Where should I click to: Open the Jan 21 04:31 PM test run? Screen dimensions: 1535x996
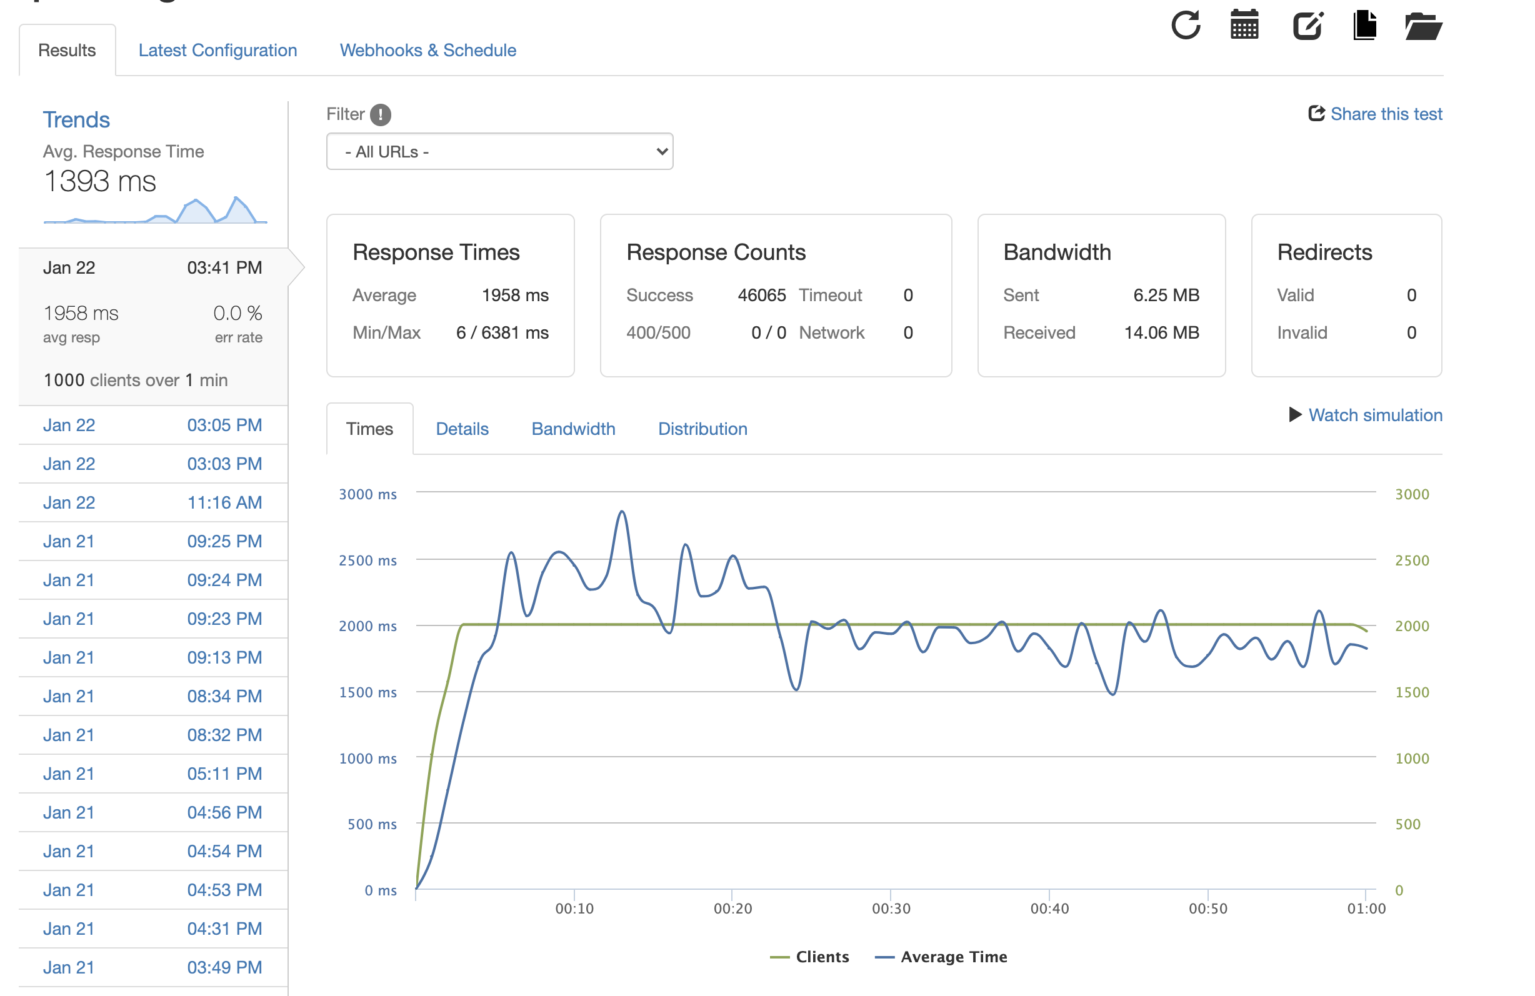coord(153,928)
